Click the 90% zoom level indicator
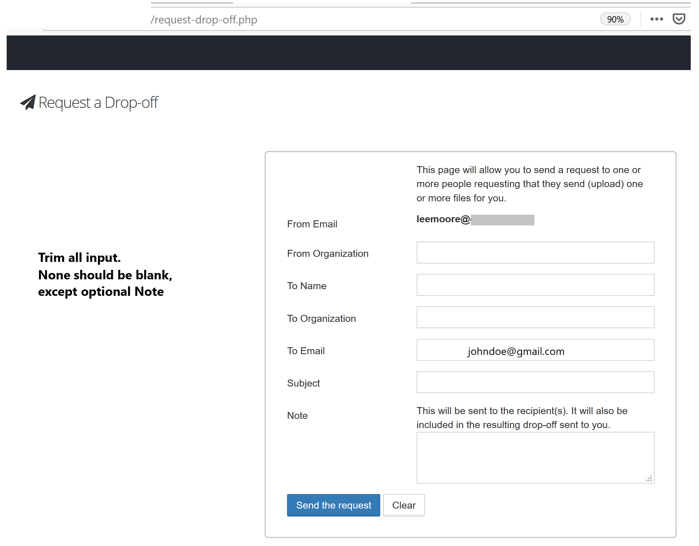The image size is (699, 546). click(615, 19)
